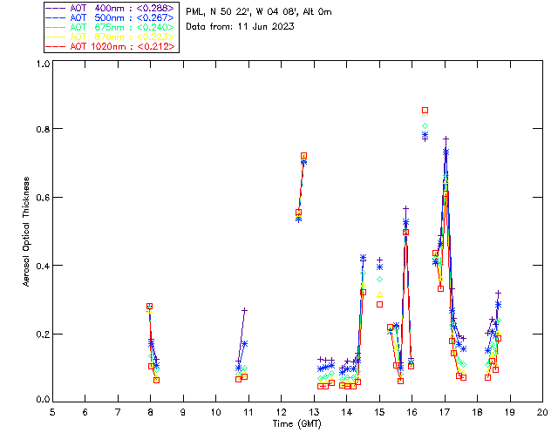The image size is (558, 446).
Task: Click the AOT 675nm legend entry
Action: 111,27
